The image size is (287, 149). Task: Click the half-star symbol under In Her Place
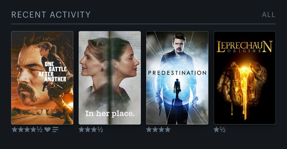100,130
